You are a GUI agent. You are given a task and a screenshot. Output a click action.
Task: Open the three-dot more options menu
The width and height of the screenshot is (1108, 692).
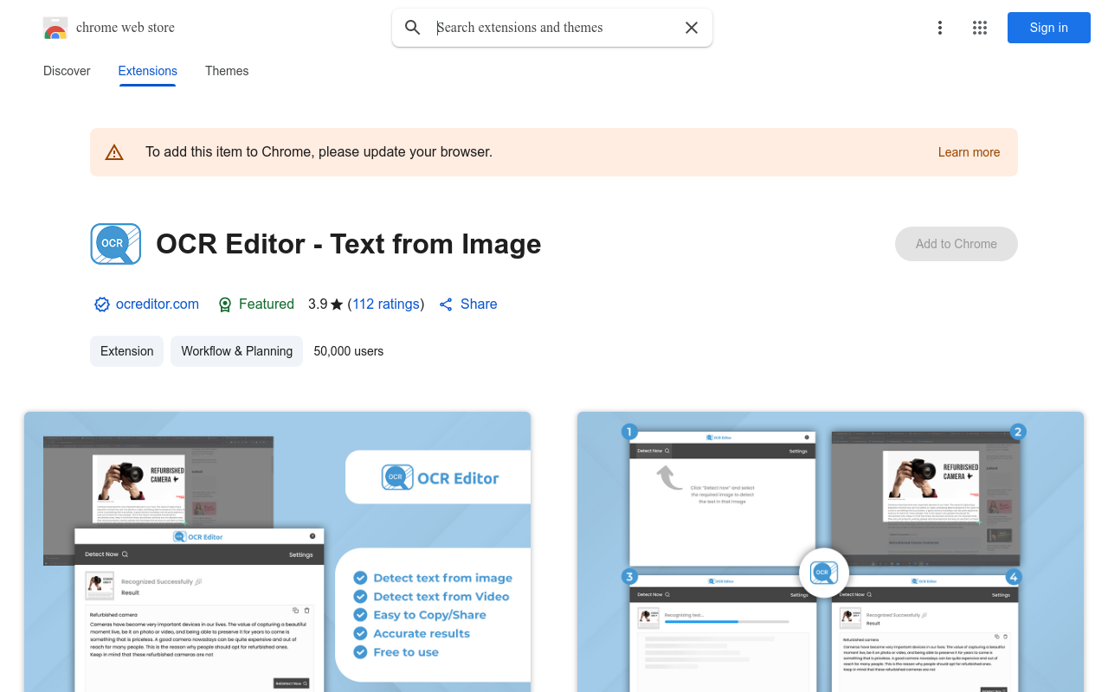pyautogui.click(x=940, y=28)
